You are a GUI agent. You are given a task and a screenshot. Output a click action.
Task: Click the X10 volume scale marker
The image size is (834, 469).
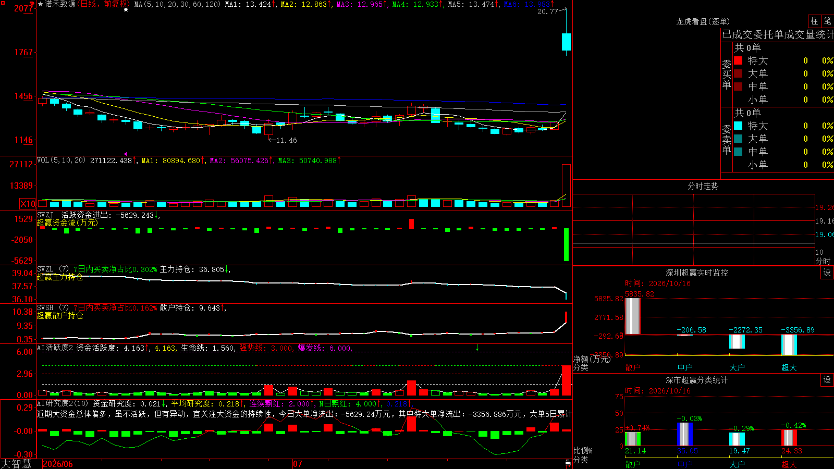(x=28, y=204)
